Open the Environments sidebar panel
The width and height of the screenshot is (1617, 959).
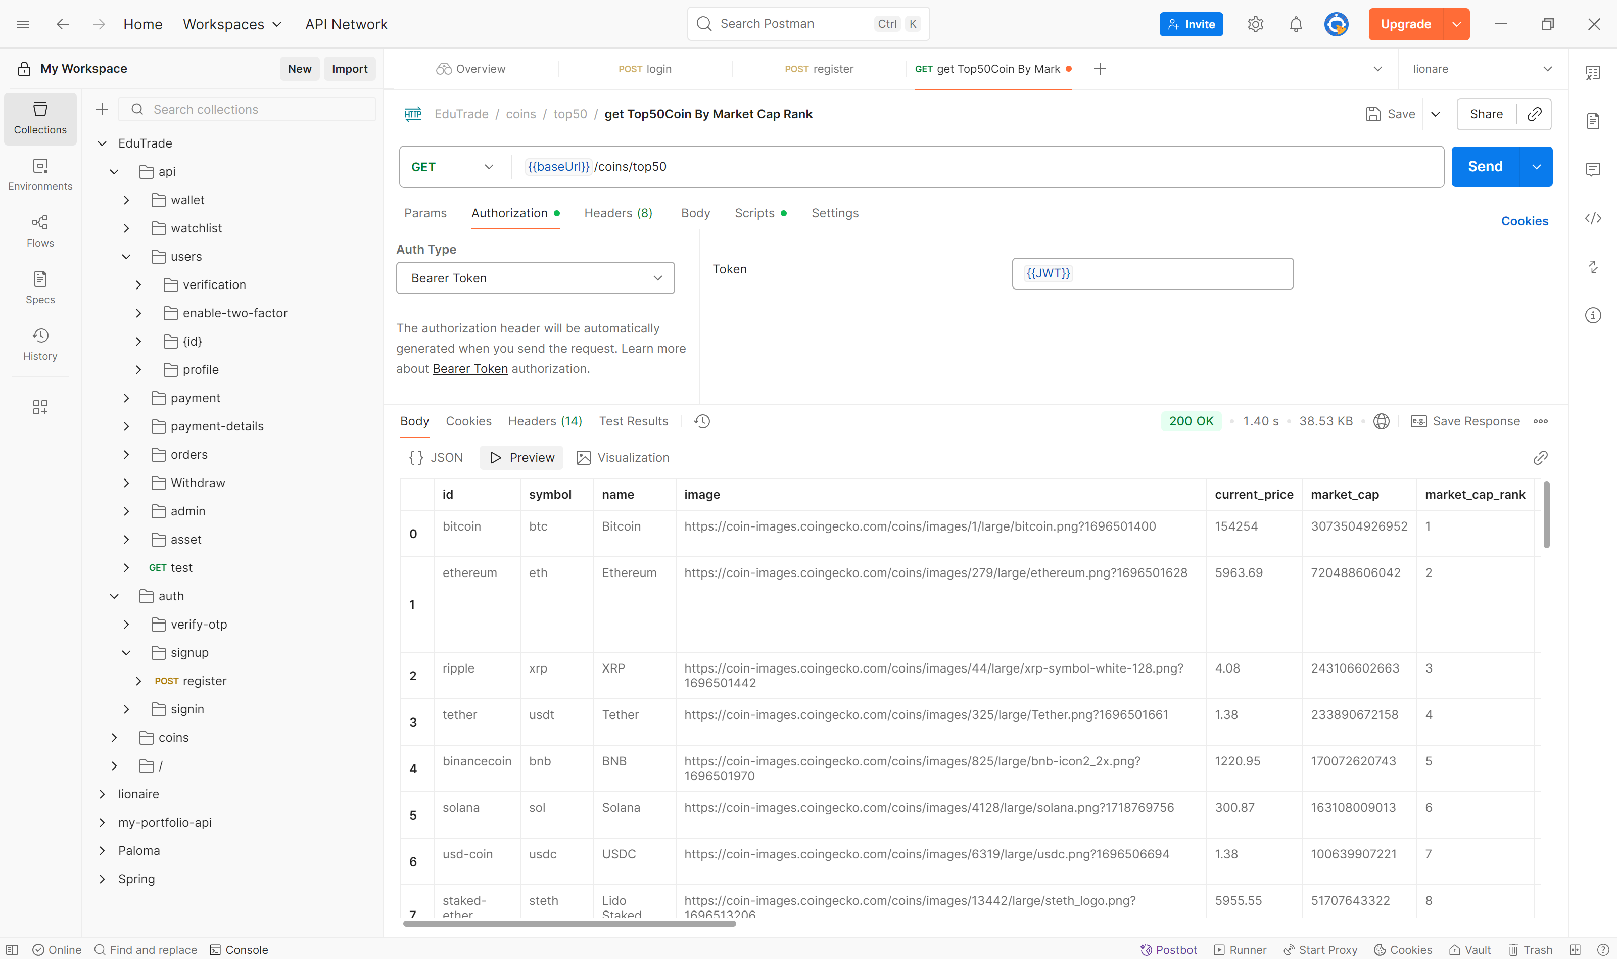[40, 174]
